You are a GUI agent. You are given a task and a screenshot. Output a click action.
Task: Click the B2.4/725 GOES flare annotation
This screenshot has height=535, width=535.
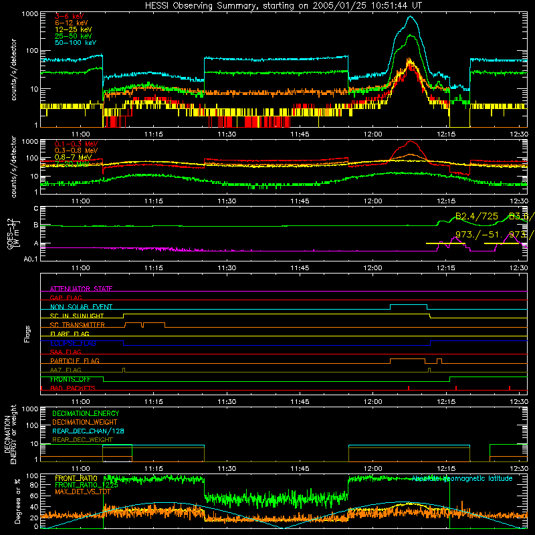pos(476,216)
